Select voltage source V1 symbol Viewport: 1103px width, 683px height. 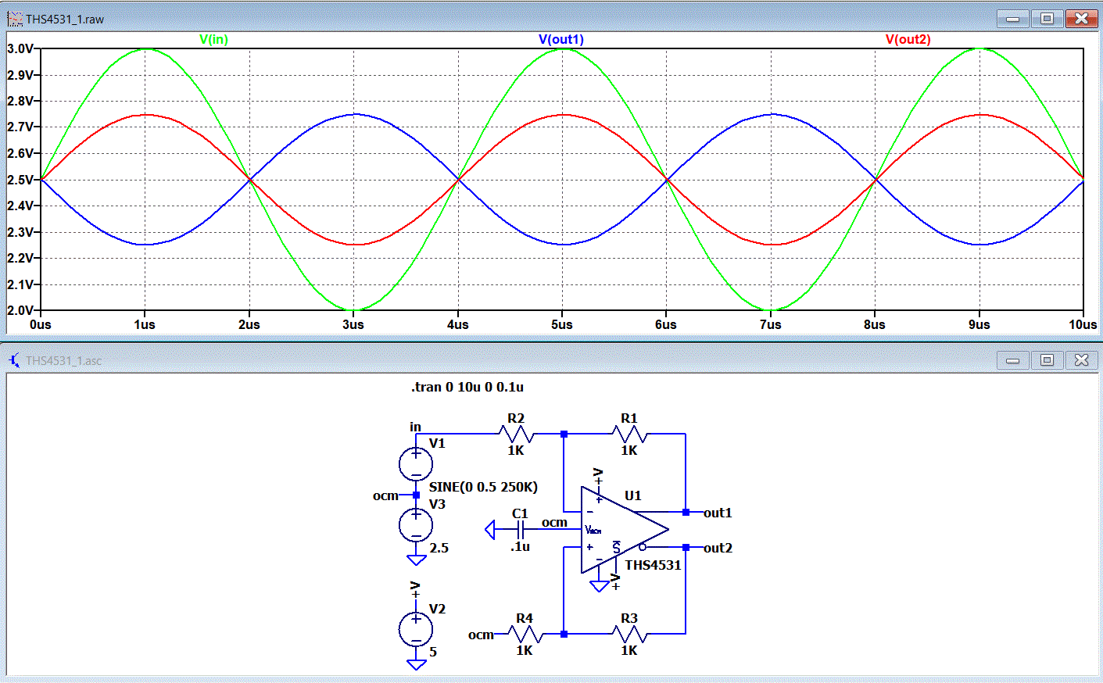(x=416, y=464)
